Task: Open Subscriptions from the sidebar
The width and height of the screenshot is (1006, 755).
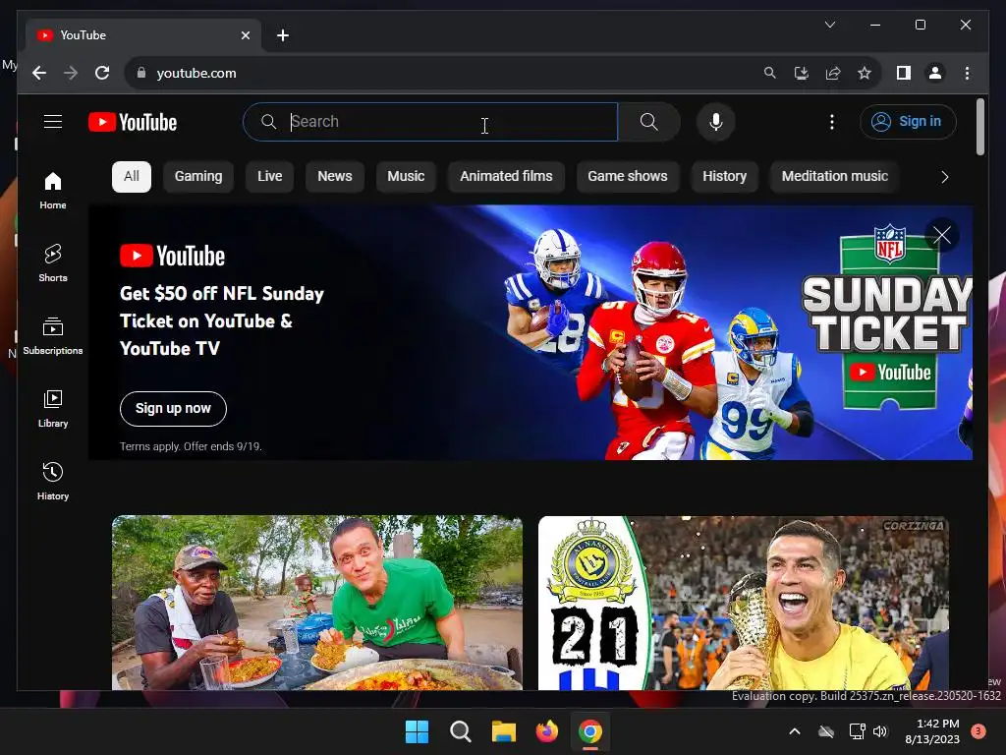Action: point(53,336)
